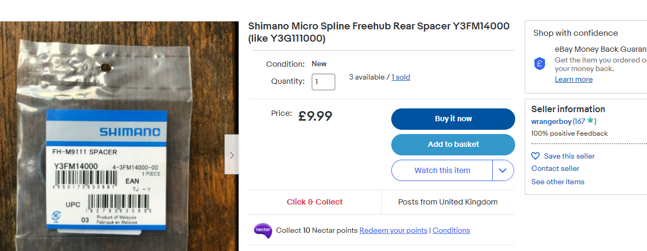
Task: Open the seller's 167 feedback score
Action: click(580, 121)
